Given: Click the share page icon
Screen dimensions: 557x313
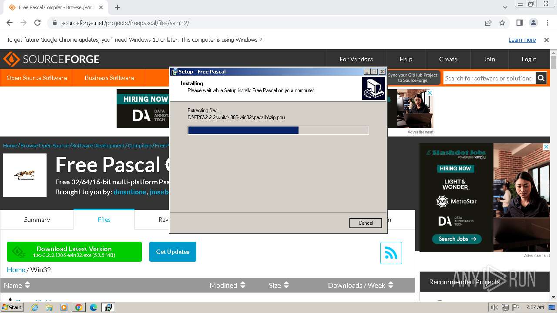Looking at the screenshot, I should click(x=488, y=23).
